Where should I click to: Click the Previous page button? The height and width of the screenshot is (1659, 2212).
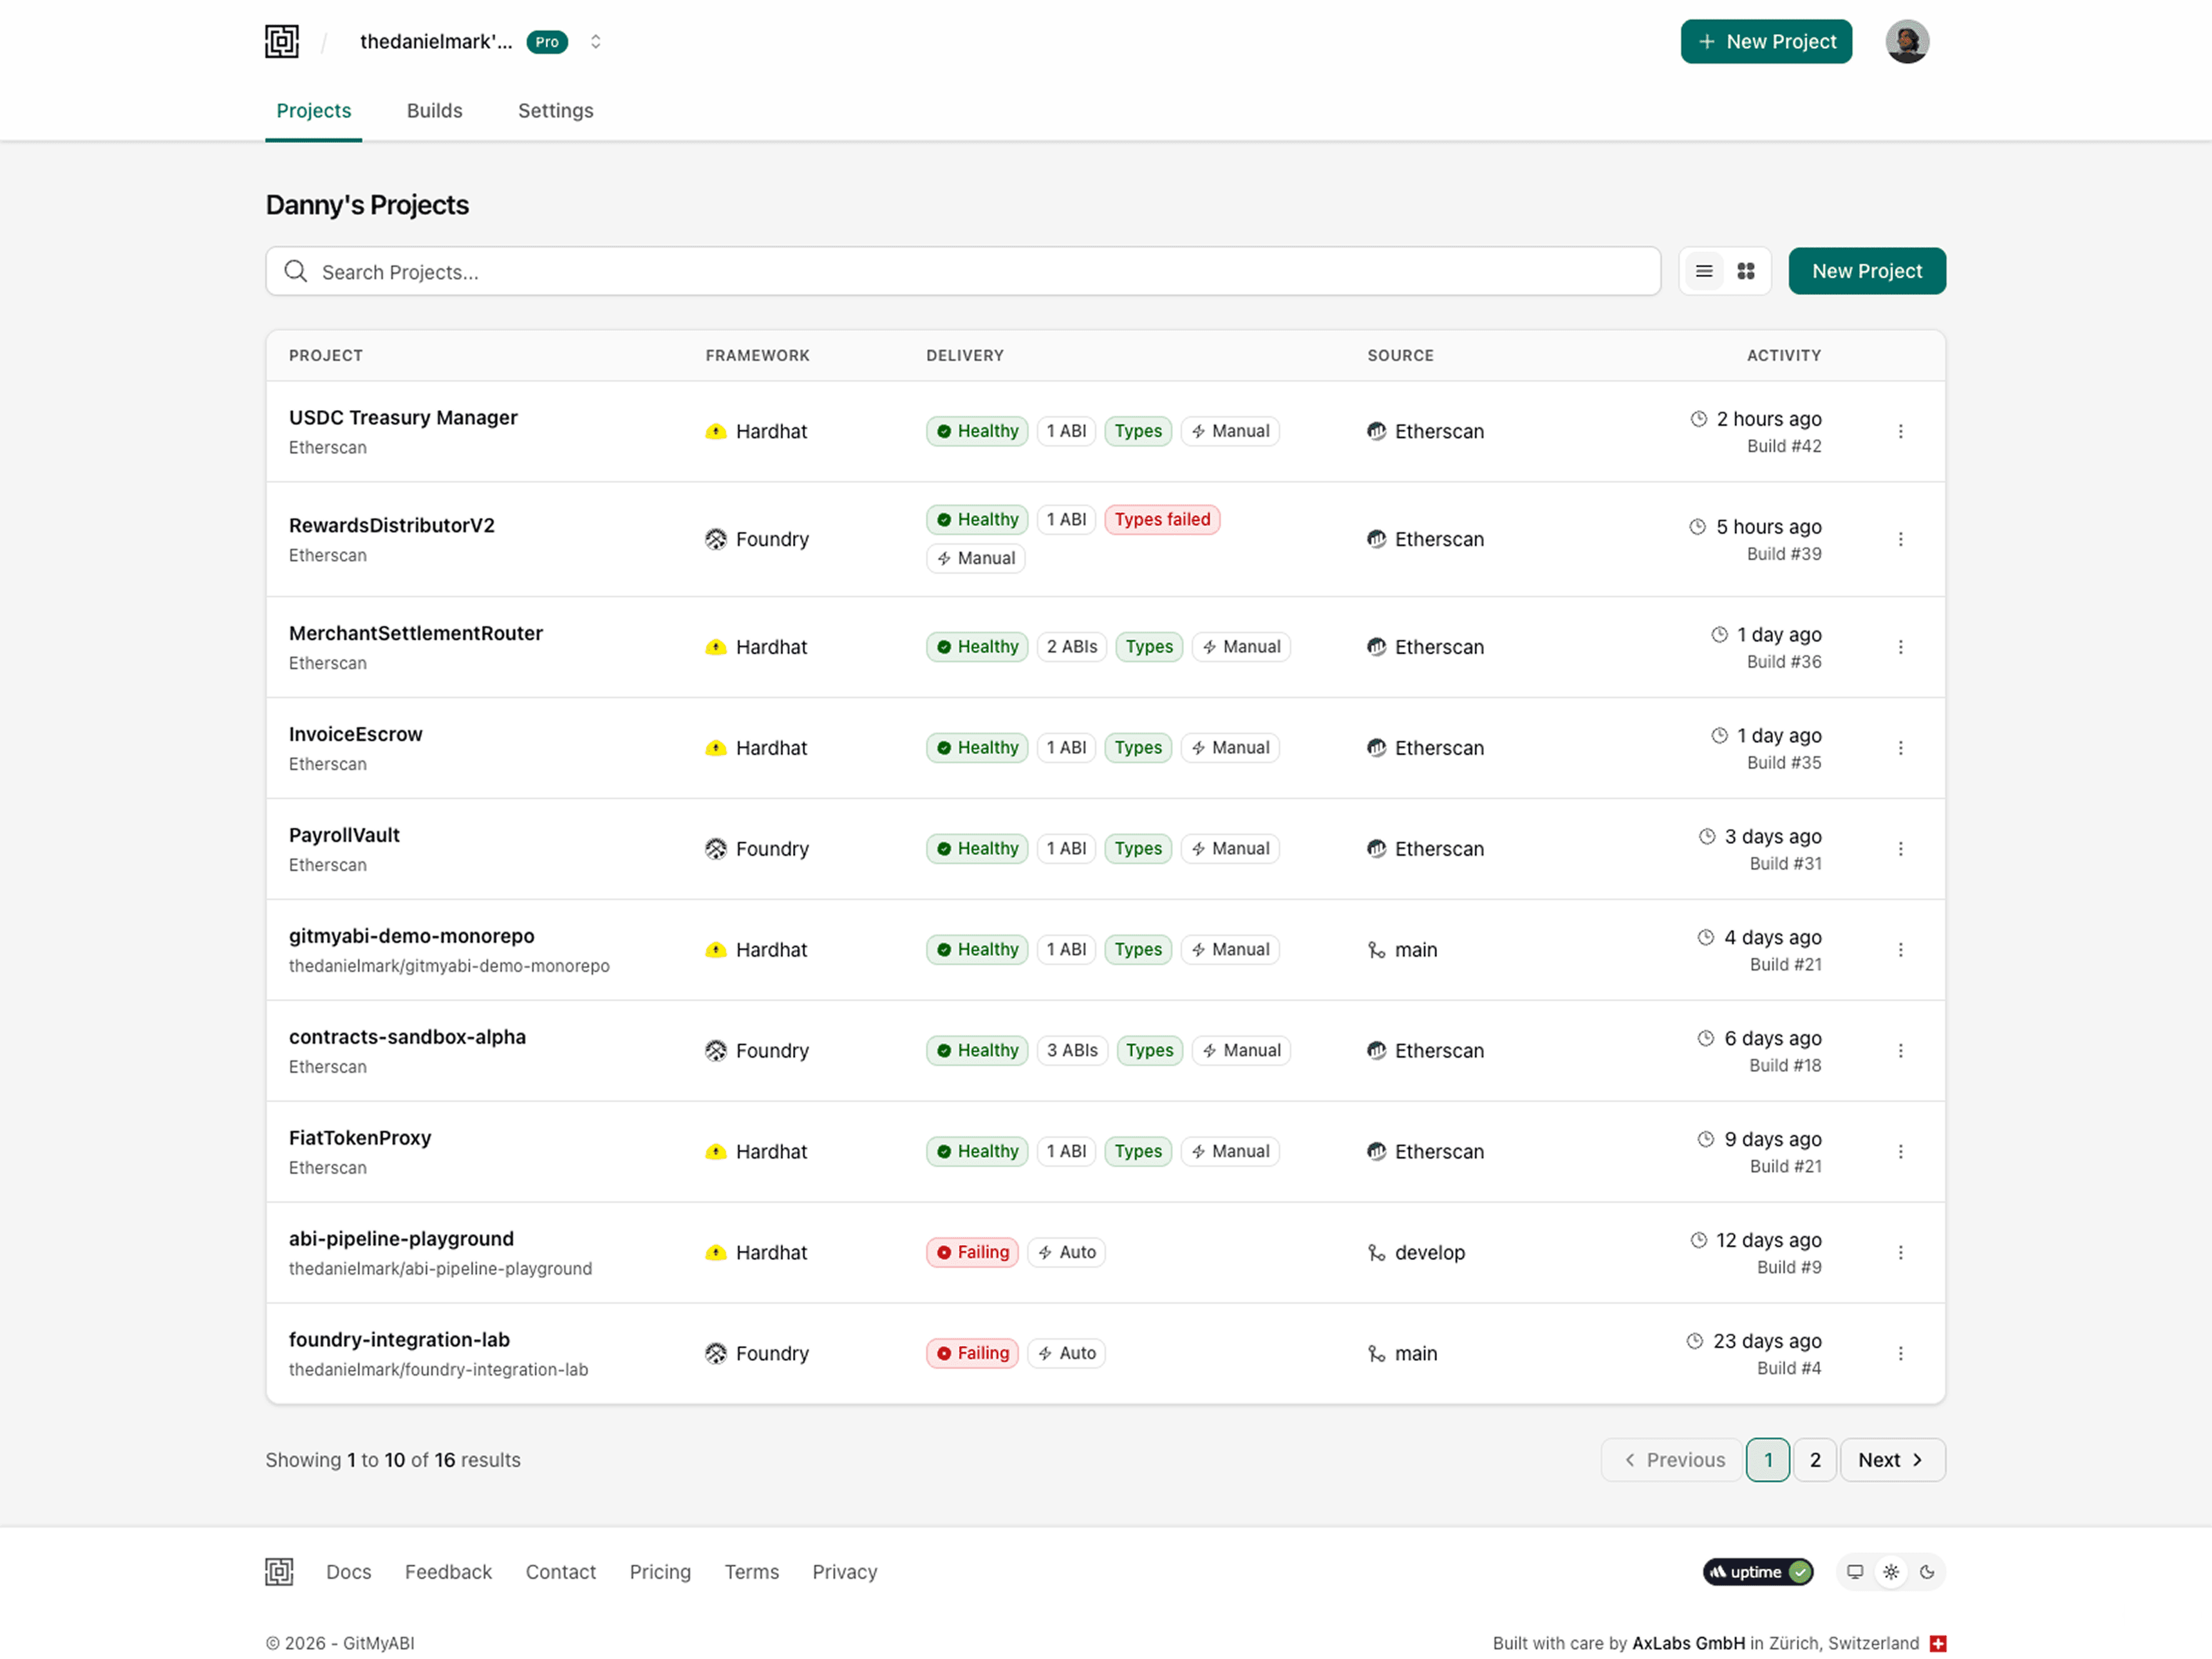click(x=1672, y=1461)
